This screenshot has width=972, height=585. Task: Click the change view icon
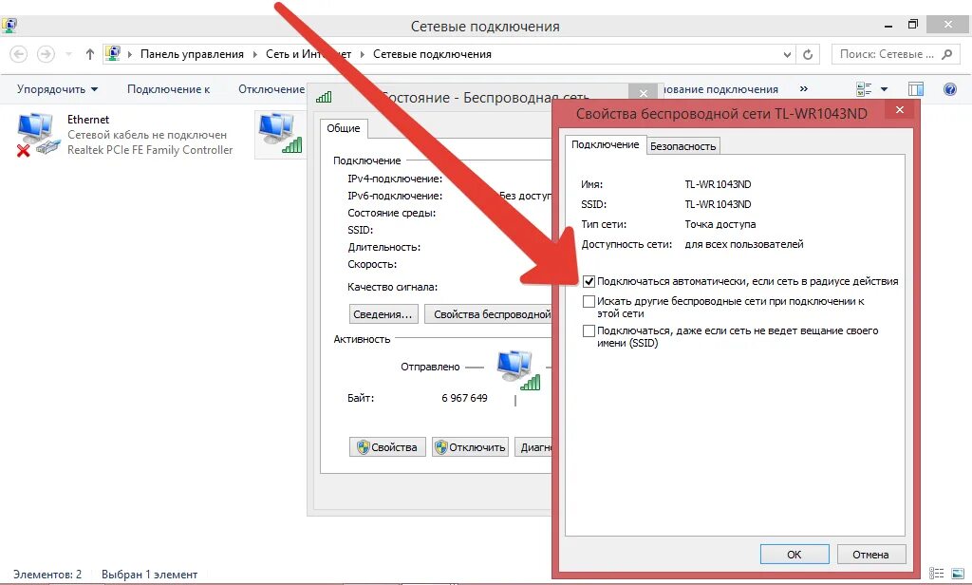(x=864, y=89)
